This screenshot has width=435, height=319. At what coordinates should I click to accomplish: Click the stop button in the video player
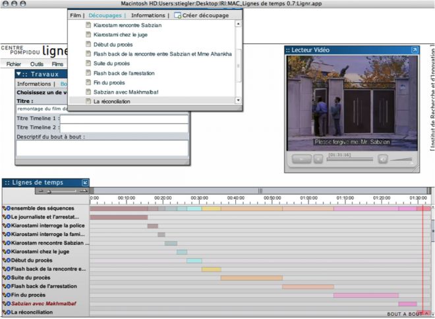(318, 158)
